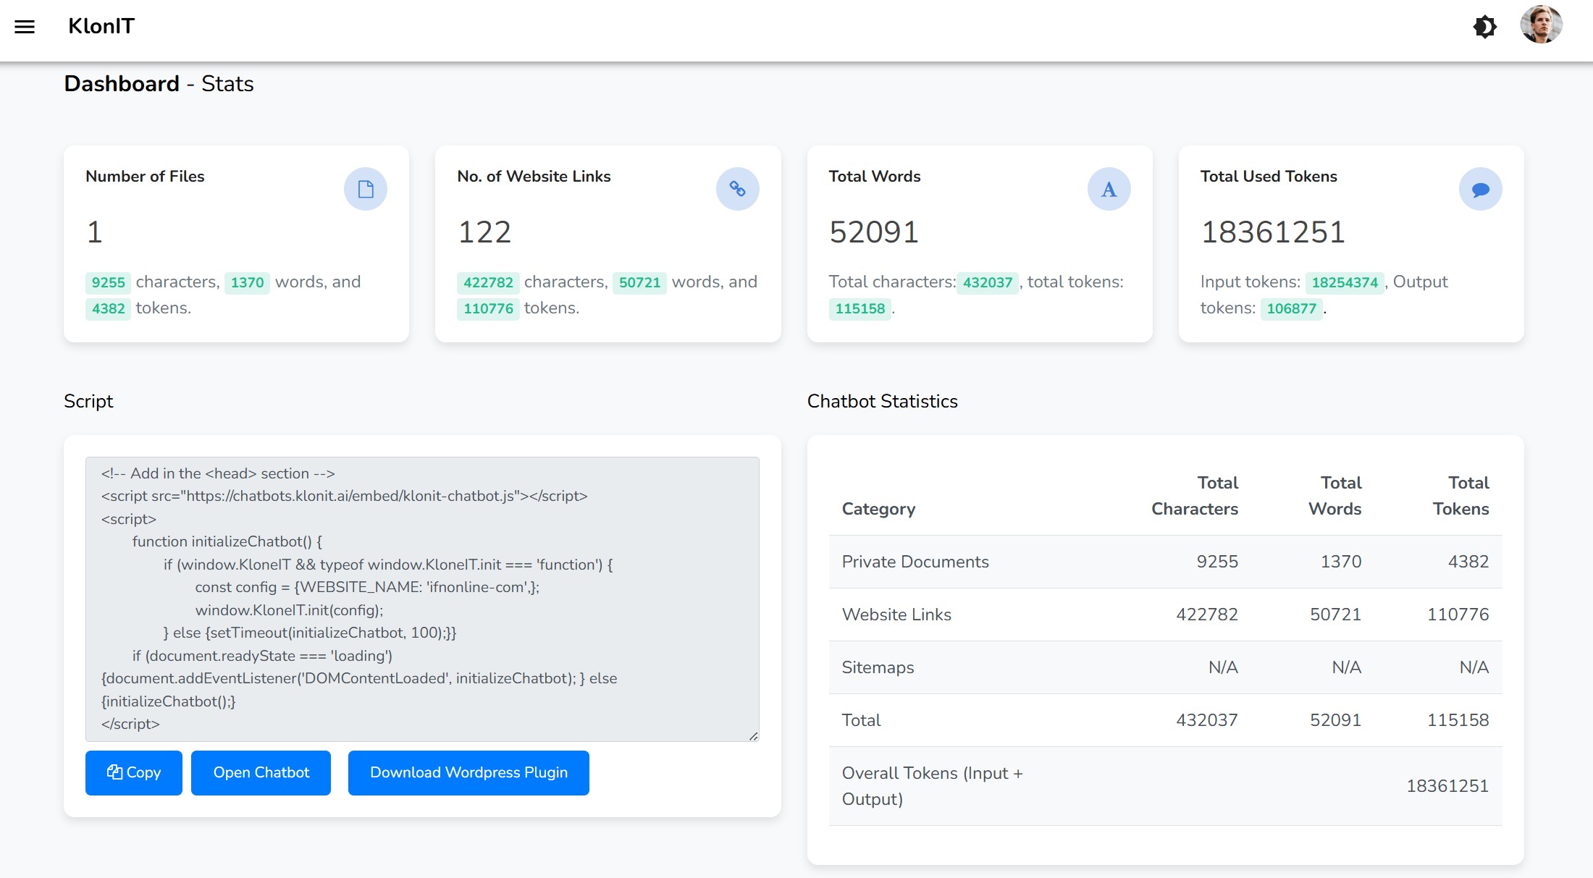1593x878 pixels.
Task: Click the KlonIT brand logo text
Action: [101, 27]
